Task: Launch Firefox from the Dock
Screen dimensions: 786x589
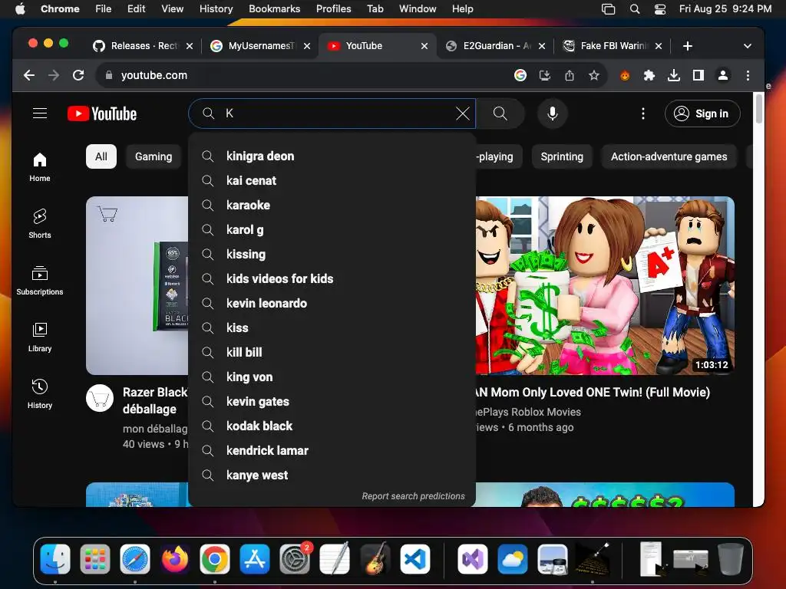Action: [x=174, y=558]
